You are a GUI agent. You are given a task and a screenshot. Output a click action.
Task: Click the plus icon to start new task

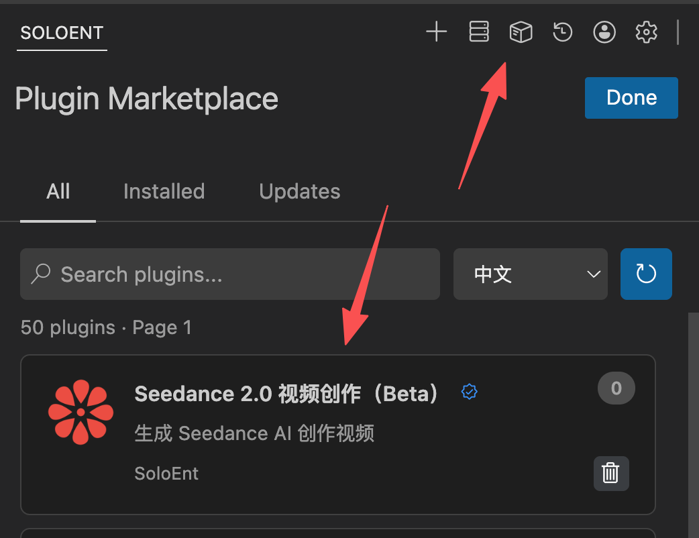click(x=437, y=32)
